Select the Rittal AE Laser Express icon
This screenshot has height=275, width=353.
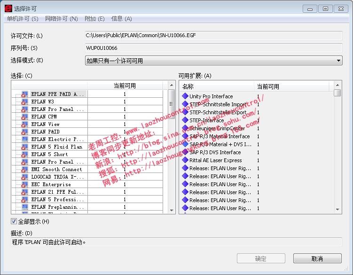tap(185, 160)
